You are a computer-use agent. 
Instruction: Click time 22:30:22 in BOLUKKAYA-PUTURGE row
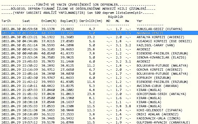tap(30, 66)
